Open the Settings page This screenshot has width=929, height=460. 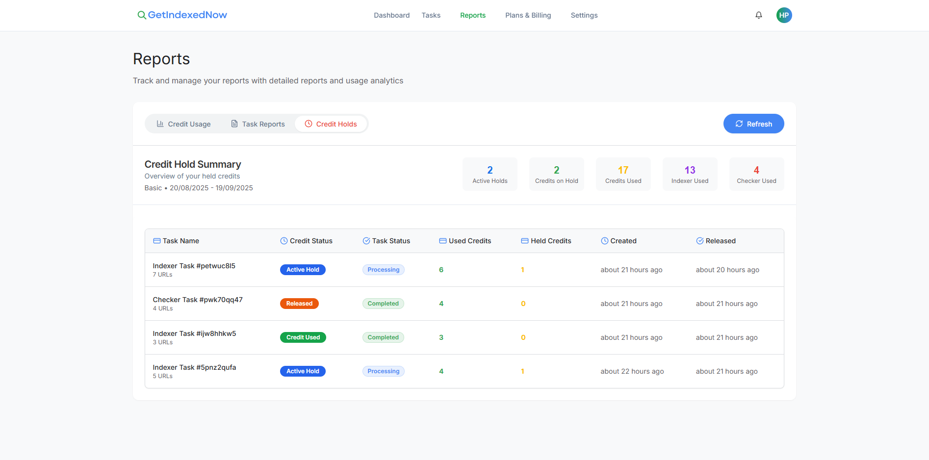(x=584, y=15)
